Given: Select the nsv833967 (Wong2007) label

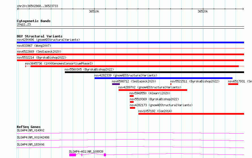Looking at the screenshot, I should (x=34, y=46).
